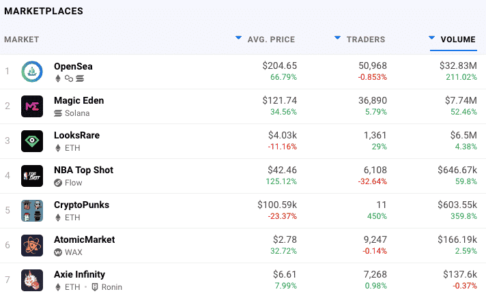Select NBA Top Shot volume $646.67k
The image size is (486, 296).
click(457, 170)
